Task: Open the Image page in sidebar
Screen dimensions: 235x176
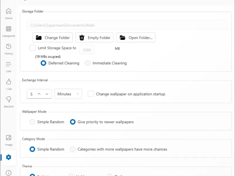Action: pyautogui.click(x=9, y=140)
